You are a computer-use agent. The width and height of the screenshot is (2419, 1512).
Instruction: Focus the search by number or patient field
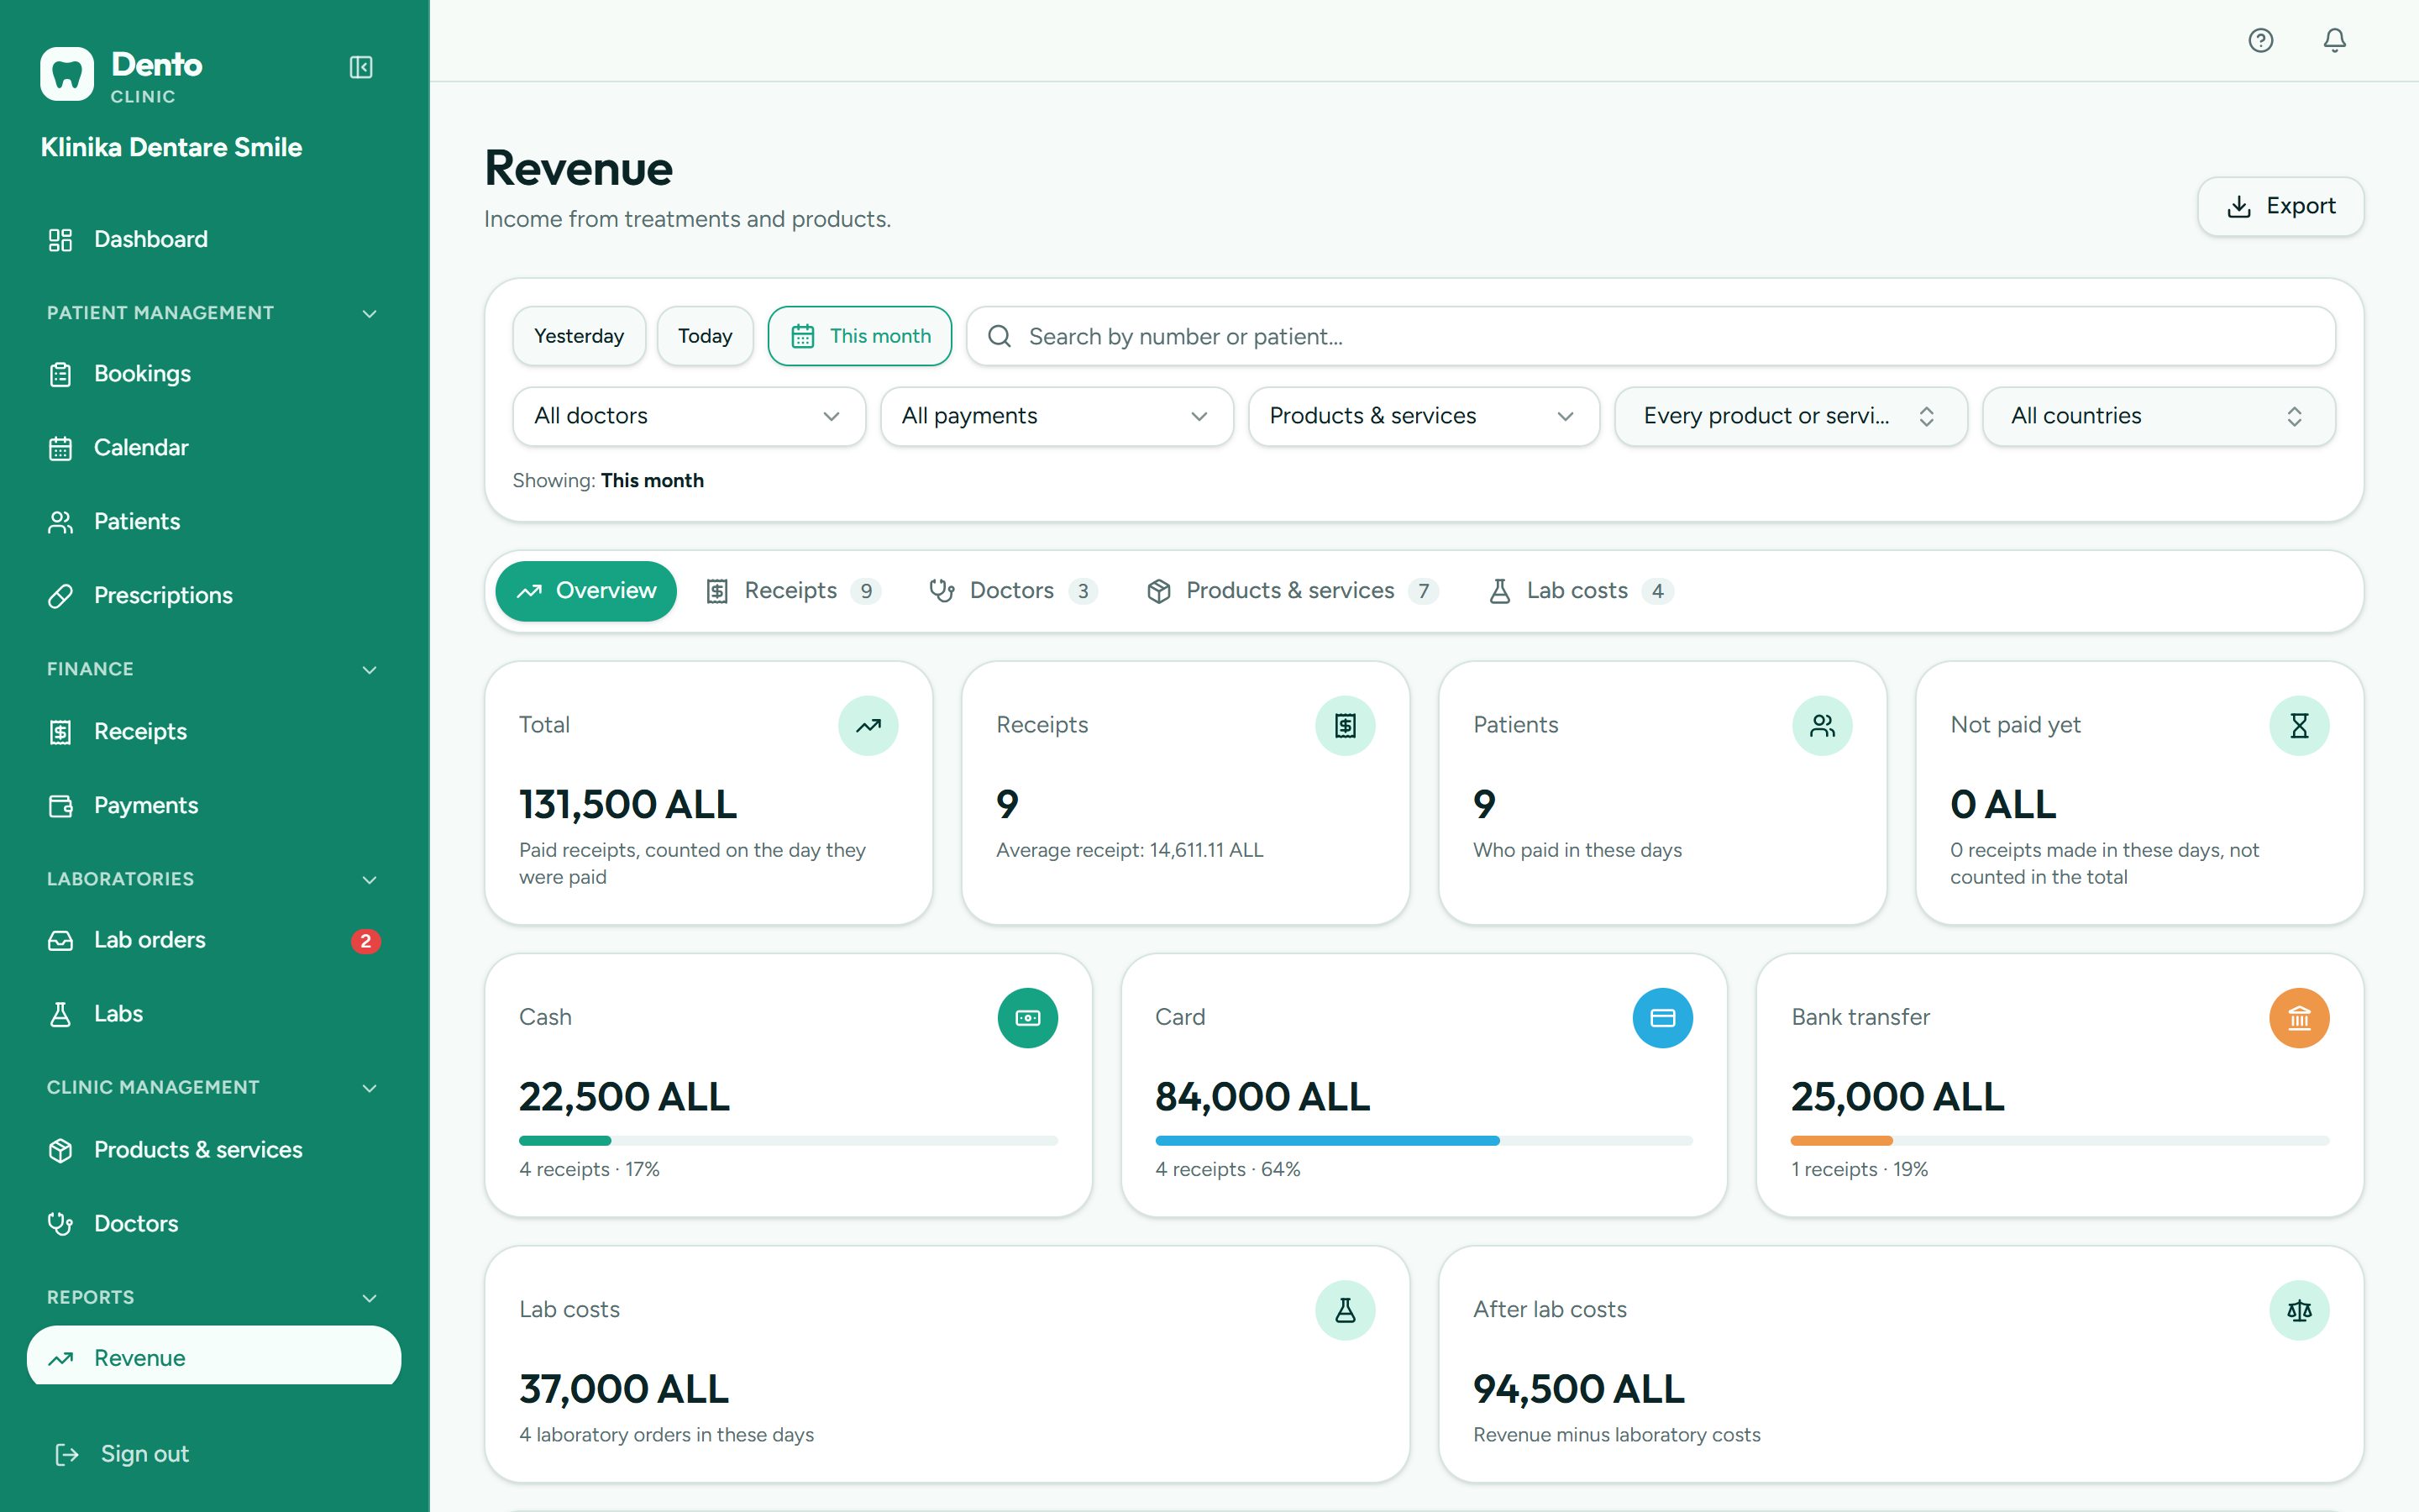(1650, 336)
